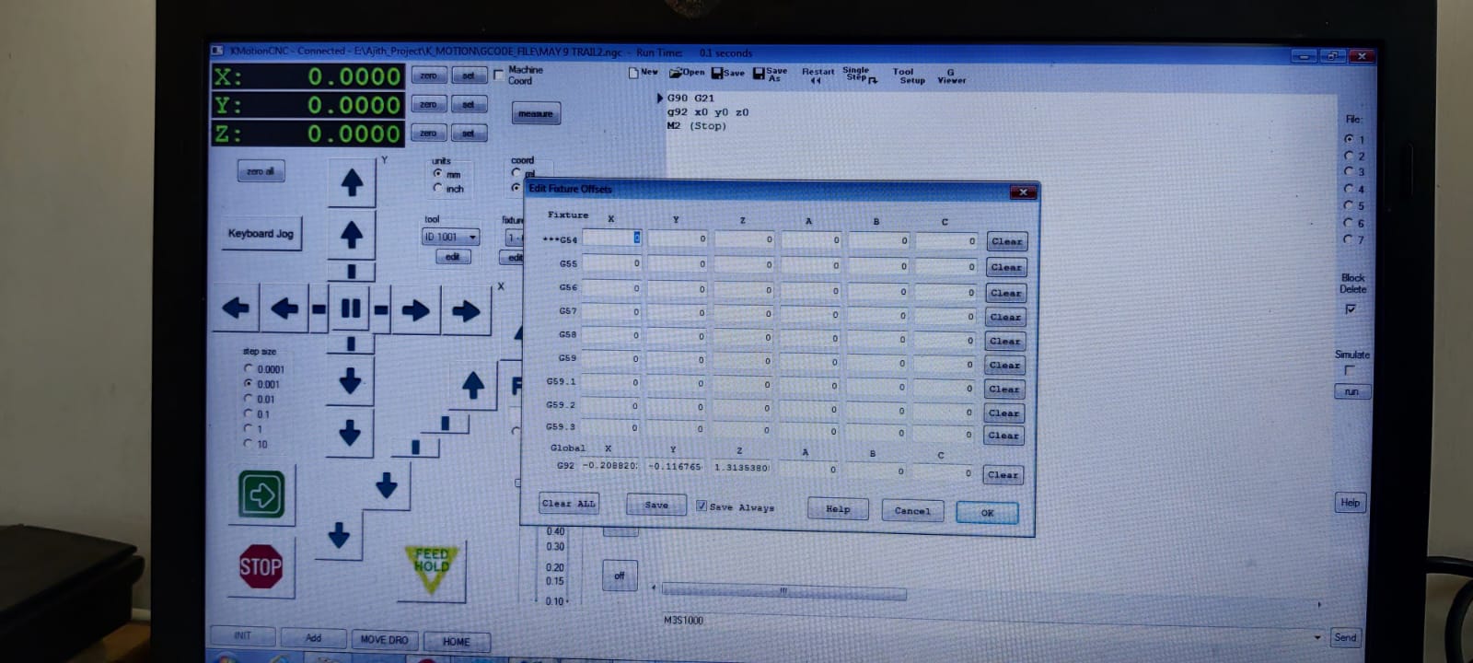This screenshot has width=1473, height=663.
Task: Expand the M3S1000 command history dropdown
Action: (1316, 637)
